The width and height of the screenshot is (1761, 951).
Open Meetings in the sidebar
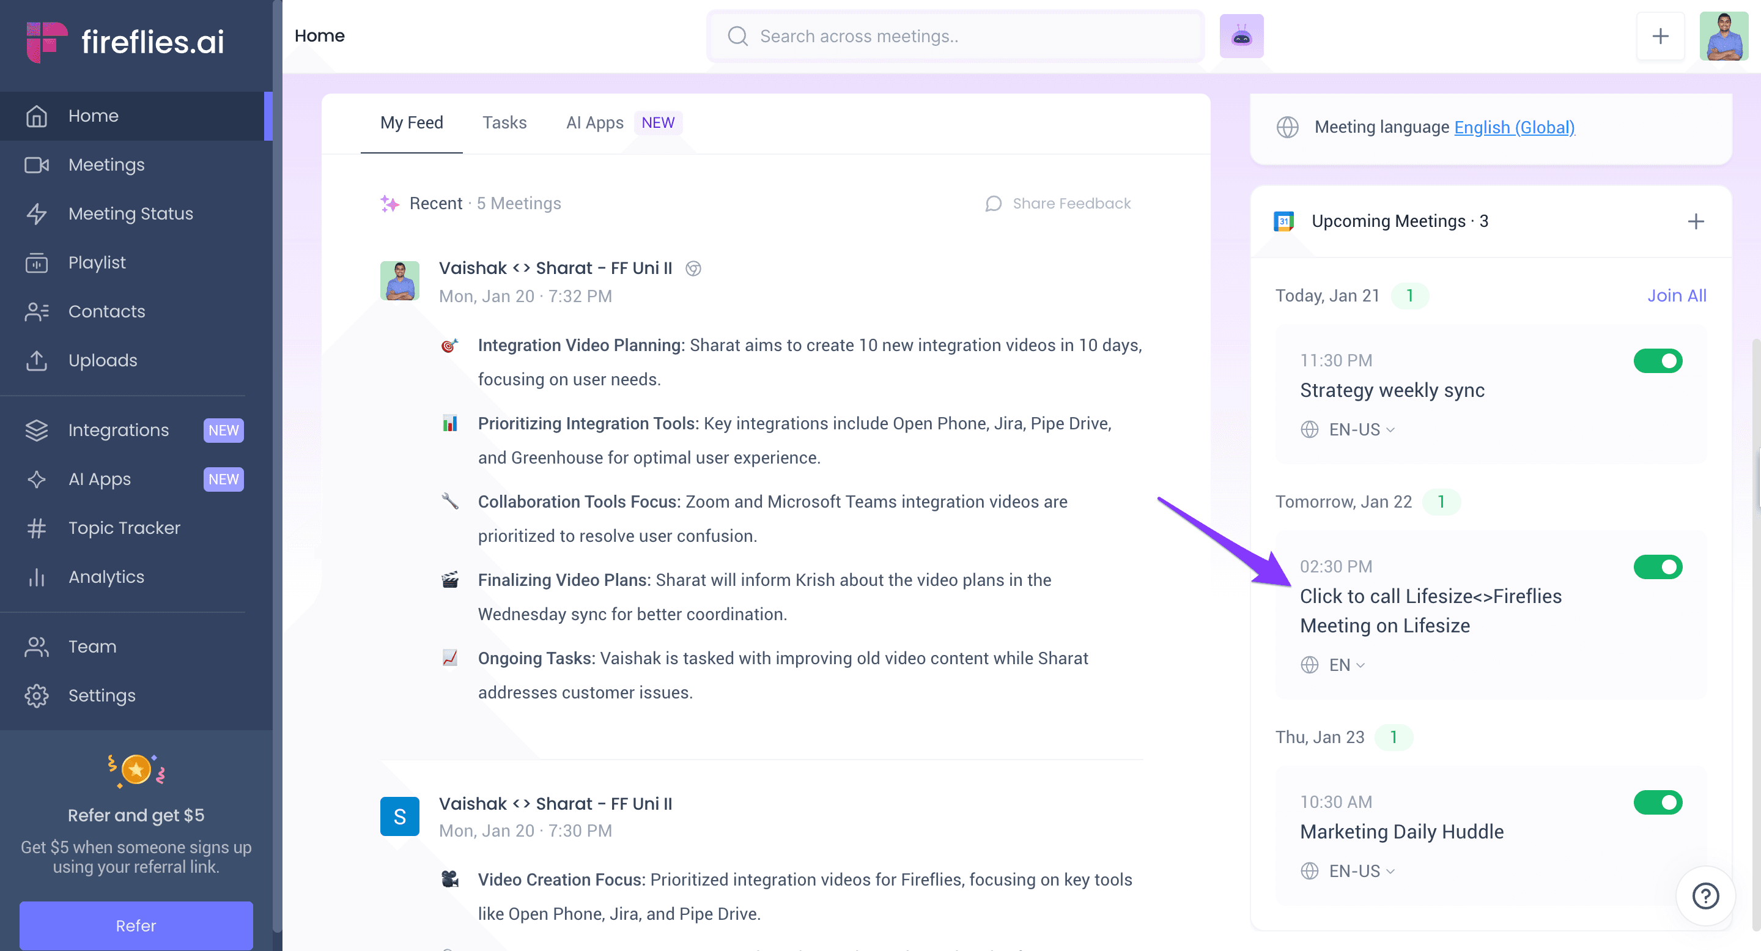[x=136, y=165]
